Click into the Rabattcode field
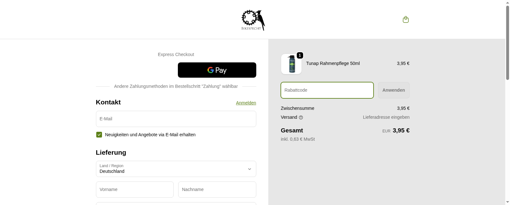The width and height of the screenshot is (510, 205). click(327, 90)
